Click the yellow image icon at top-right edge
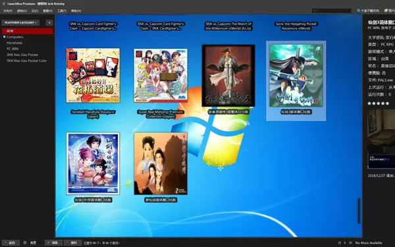395x247 pixels. click(x=386, y=11)
